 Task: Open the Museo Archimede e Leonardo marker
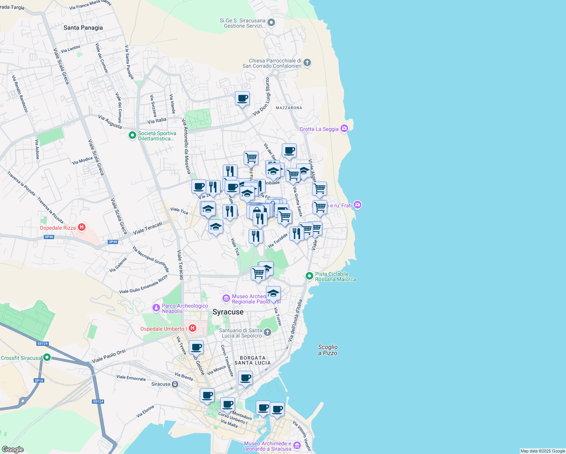(x=297, y=446)
